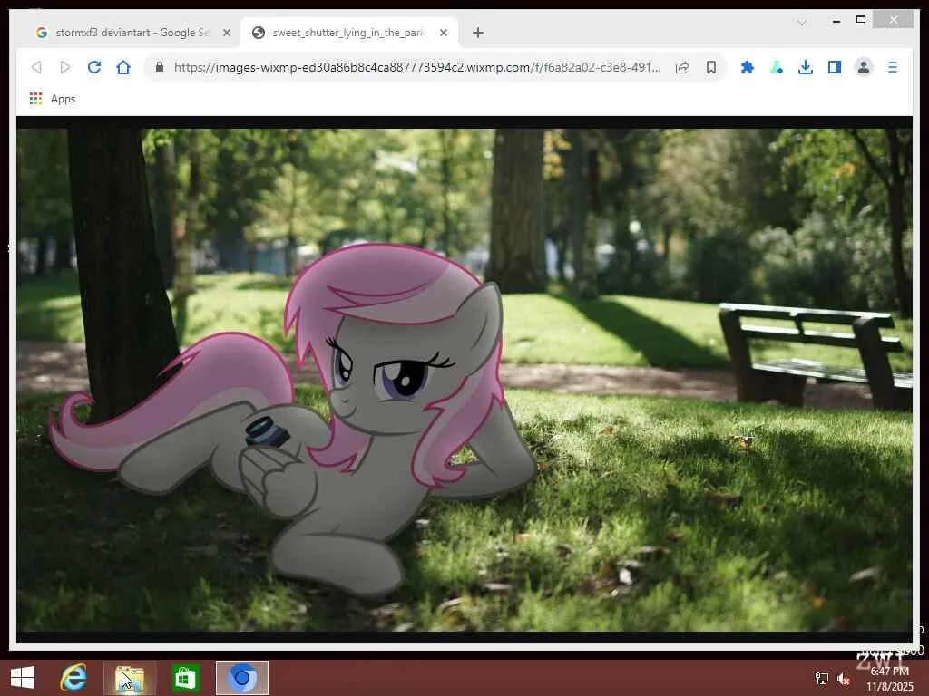Screen dimensions: 929x696
Task: Go back to the previous page
Action: click(36, 67)
